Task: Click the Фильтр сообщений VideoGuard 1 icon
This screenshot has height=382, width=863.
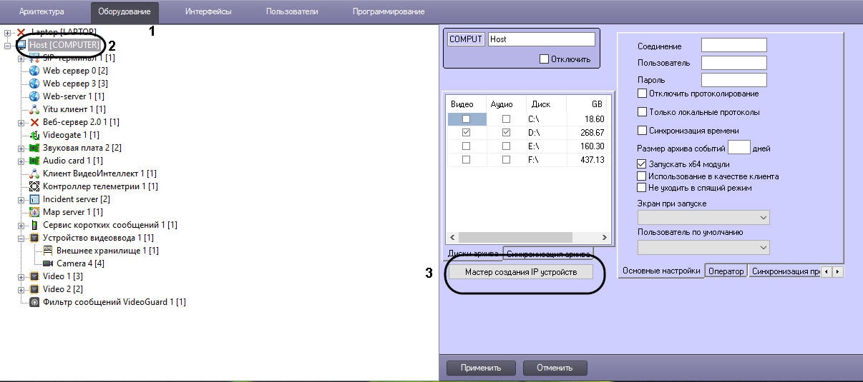Action: (x=34, y=302)
